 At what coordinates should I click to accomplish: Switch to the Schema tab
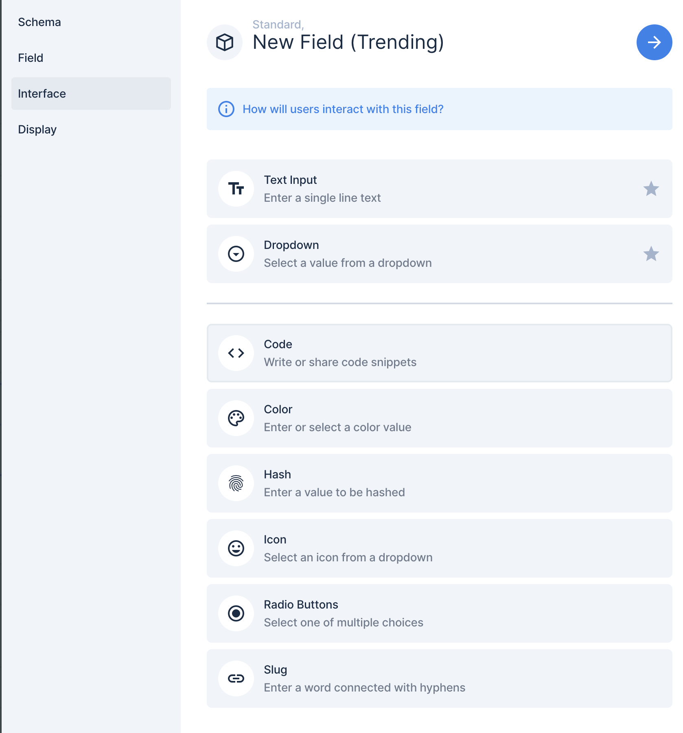pyautogui.click(x=39, y=22)
